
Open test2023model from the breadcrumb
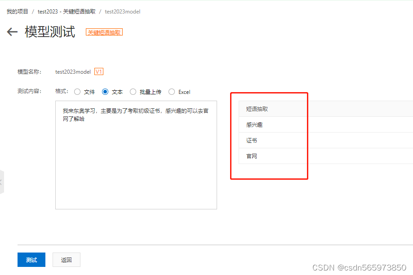[122, 11]
